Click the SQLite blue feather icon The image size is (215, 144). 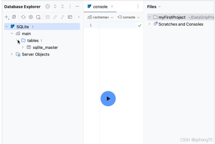pos(12,26)
